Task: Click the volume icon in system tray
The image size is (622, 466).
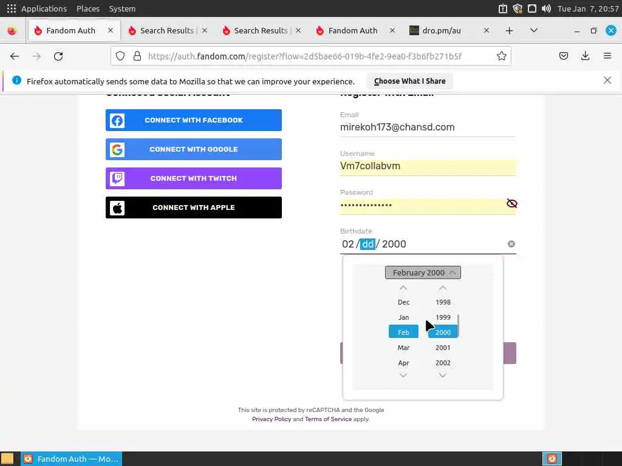Action: pos(546,8)
